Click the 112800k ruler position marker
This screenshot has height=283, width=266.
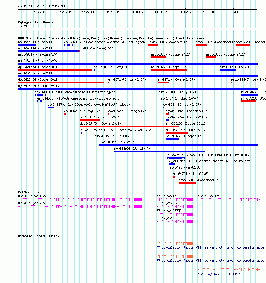pos(137,12)
